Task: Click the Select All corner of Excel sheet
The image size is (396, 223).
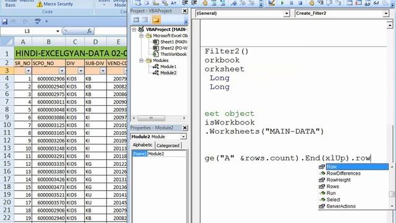Action: 7,42
